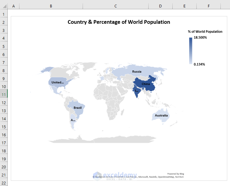The height and width of the screenshot is (186, 230).
Task: Select column E header
Action: click(184, 6)
